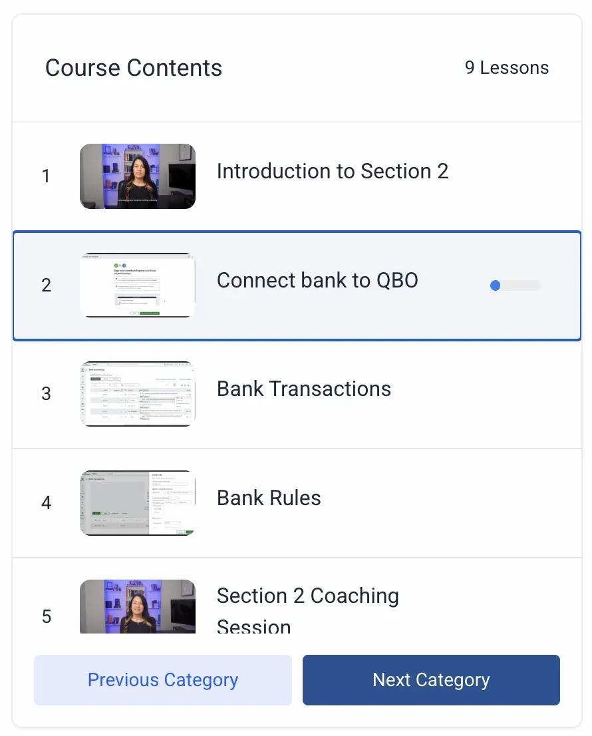The width and height of the screenshot is (592, 736).
Task: Go to the Previous Category
Action: click(x=163, y=680)
